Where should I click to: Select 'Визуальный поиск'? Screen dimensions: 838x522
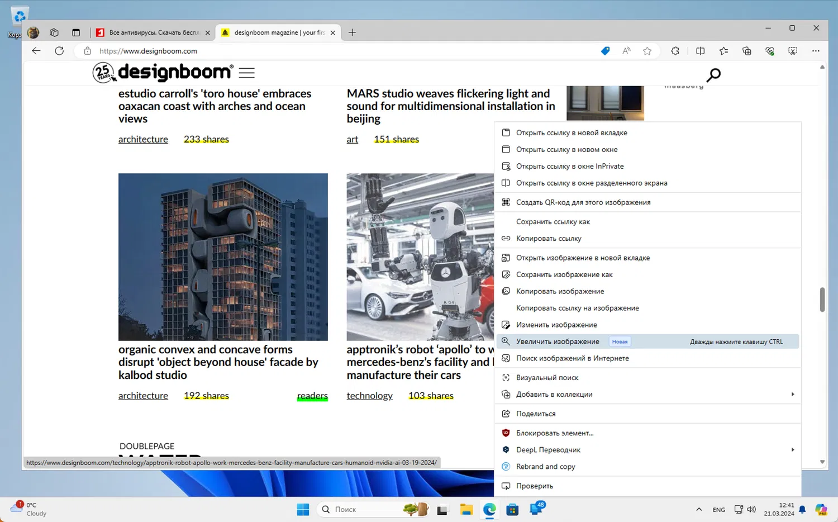coord(648,378)
